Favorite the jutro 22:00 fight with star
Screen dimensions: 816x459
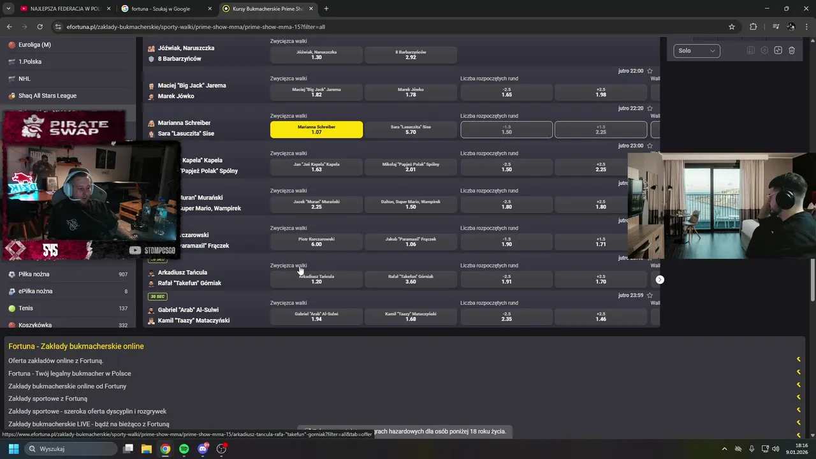pos(650,71)
